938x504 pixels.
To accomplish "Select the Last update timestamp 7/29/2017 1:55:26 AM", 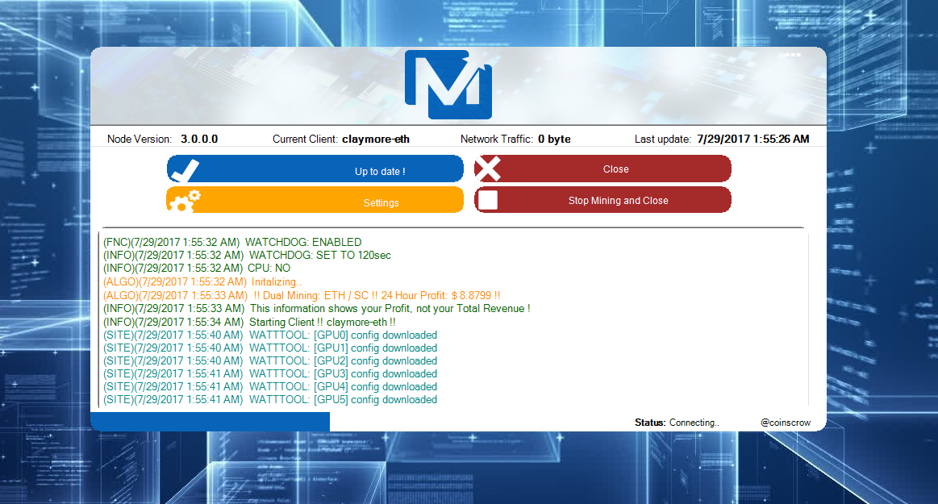I will 753,140.
